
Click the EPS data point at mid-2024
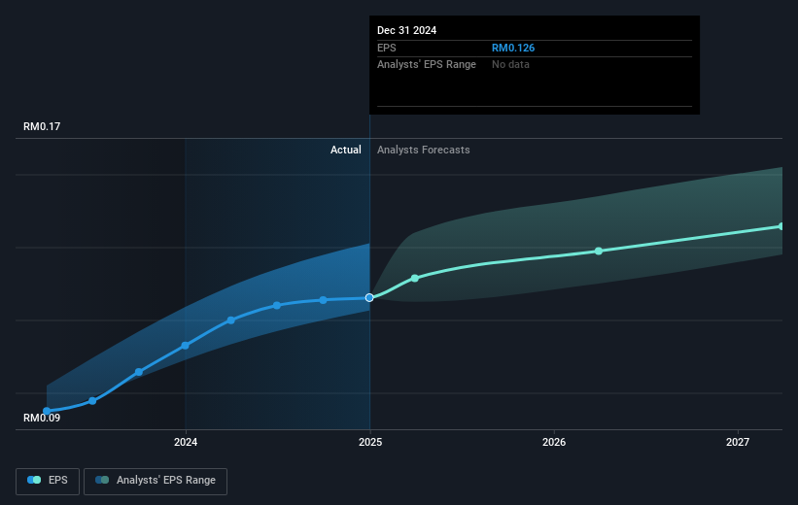click(x=277, y=306)
